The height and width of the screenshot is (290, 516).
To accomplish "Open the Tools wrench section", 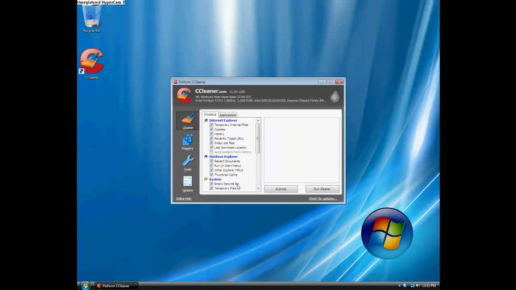I will pyautogui.click(x=187, y=163).
